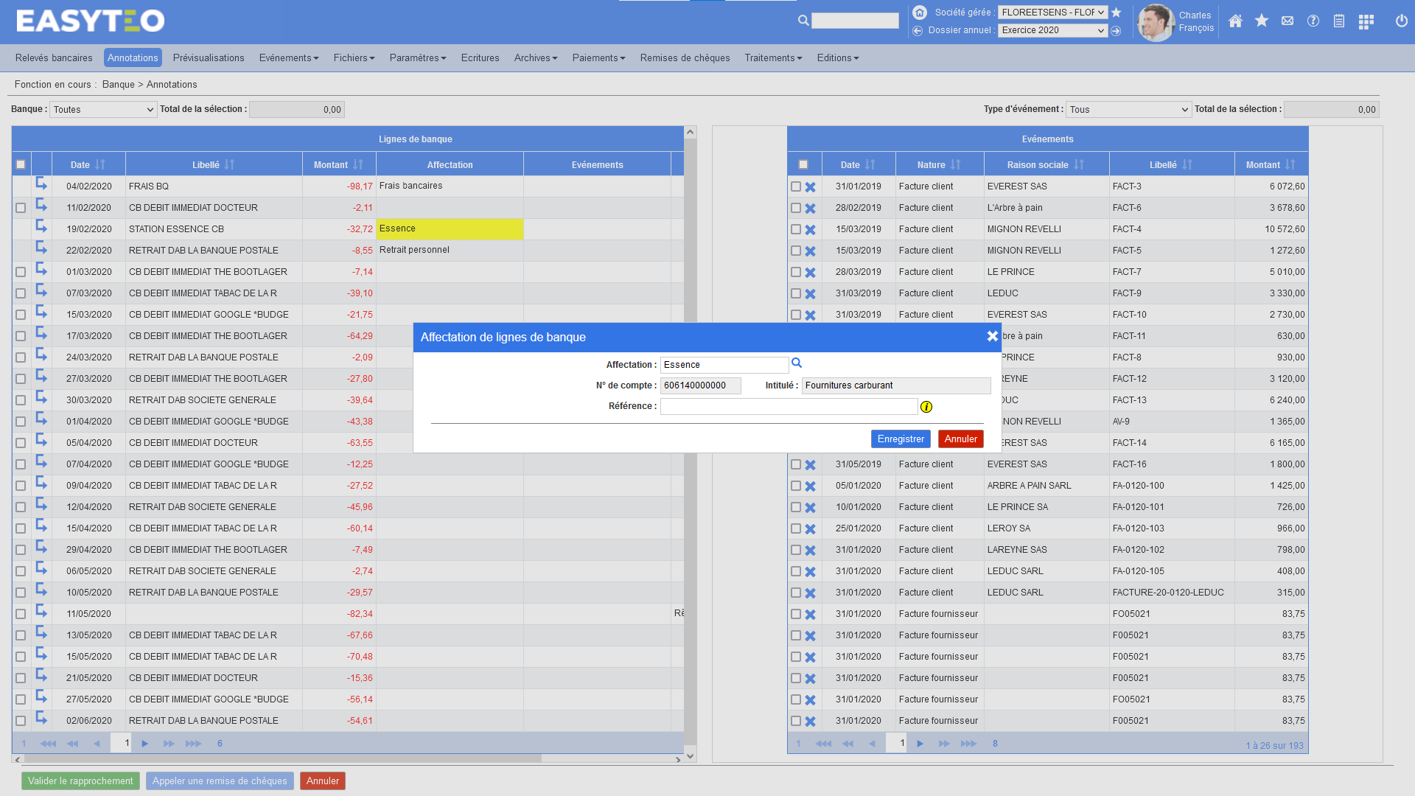This screenshot has width=1415, height=796.
Task: Open Dossier annuel Exercice 2020 dropdown
Action: 1052,30
